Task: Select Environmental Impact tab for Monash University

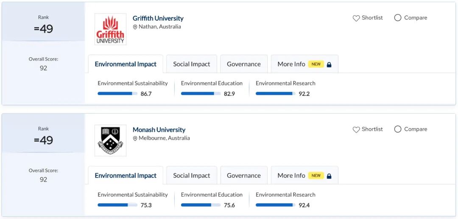Action: pyautogui.click(x=126, y=176)
